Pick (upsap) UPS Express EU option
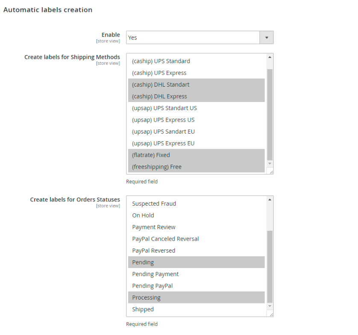This screenshot has width=358, height=335. [163, 143]
